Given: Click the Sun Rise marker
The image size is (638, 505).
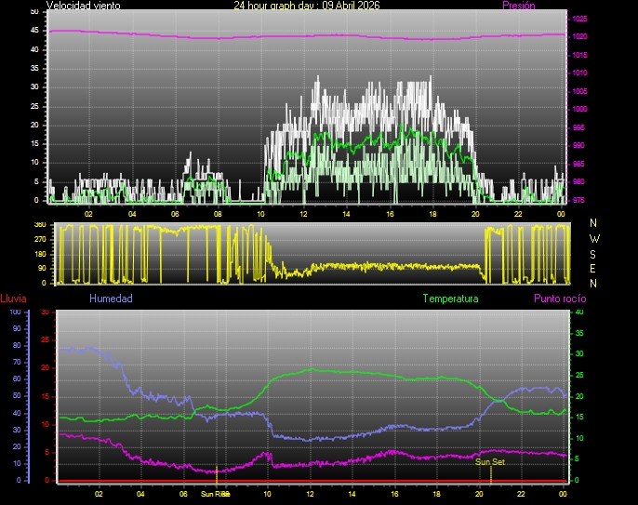Looking at the screenshot, I should point(215,494).
